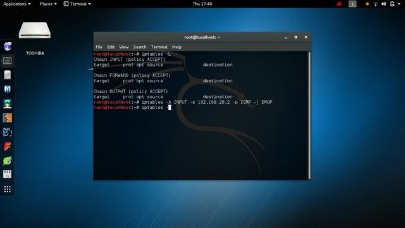This screenshot has height=228, width=405.
Task: Click the IP address 192.168.20.2 in the command
Action: coord(214,102)
